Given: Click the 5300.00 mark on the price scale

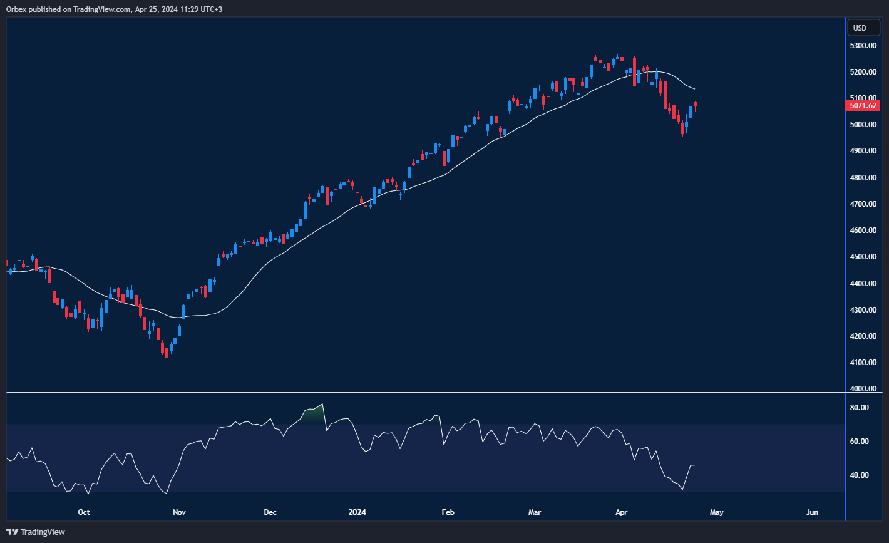Looking at the screenshot, I should point(862,45).
